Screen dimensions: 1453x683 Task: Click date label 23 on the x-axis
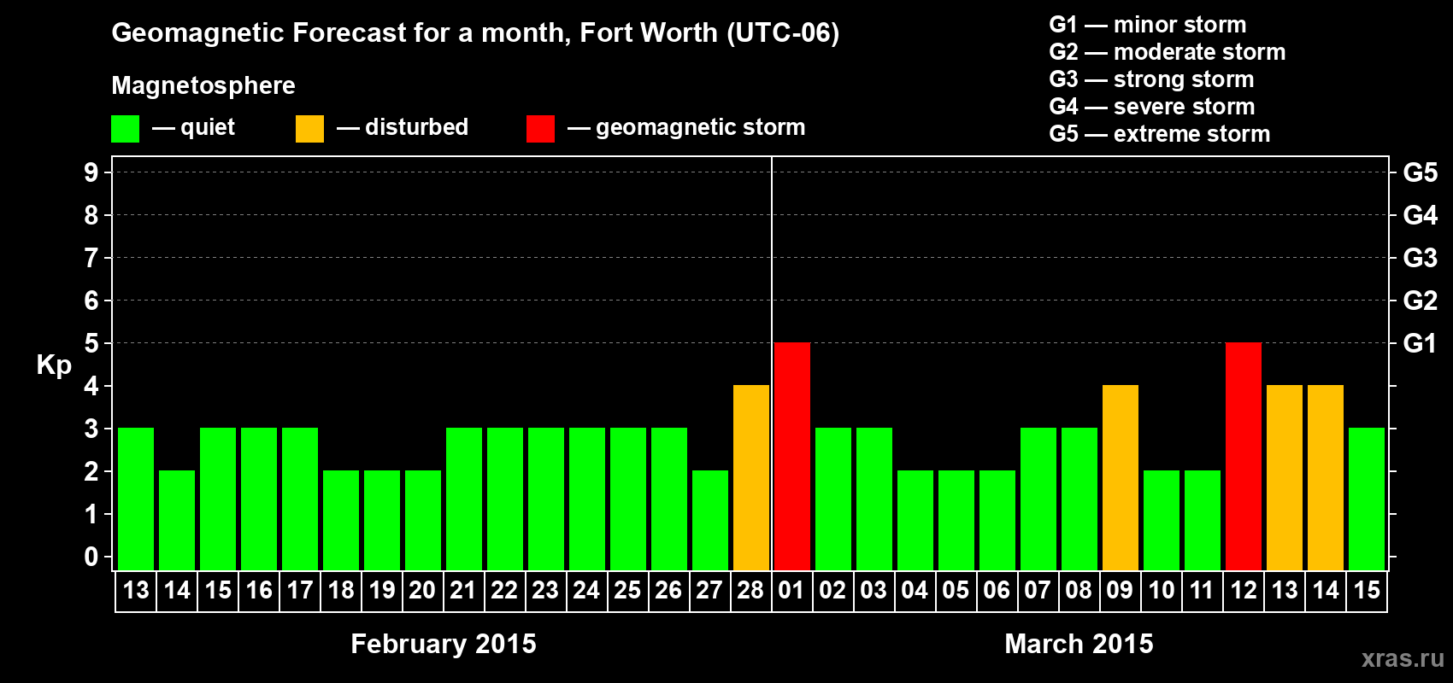[545, 591]
